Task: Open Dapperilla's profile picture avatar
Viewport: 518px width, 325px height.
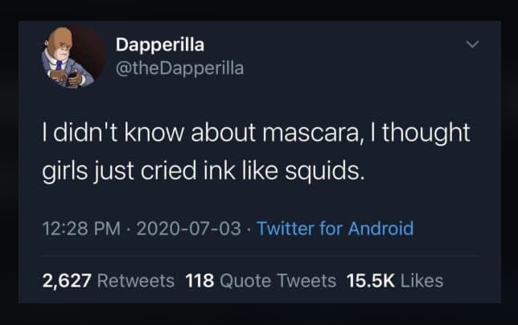Action: click(65, 59)
